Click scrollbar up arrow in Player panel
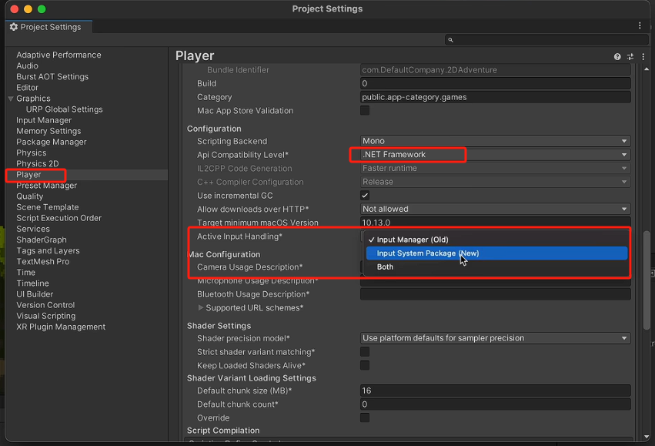 click(647, 69)
